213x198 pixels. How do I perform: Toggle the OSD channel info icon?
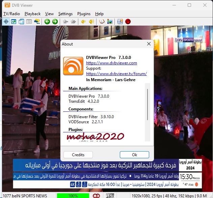click(6, 22)
